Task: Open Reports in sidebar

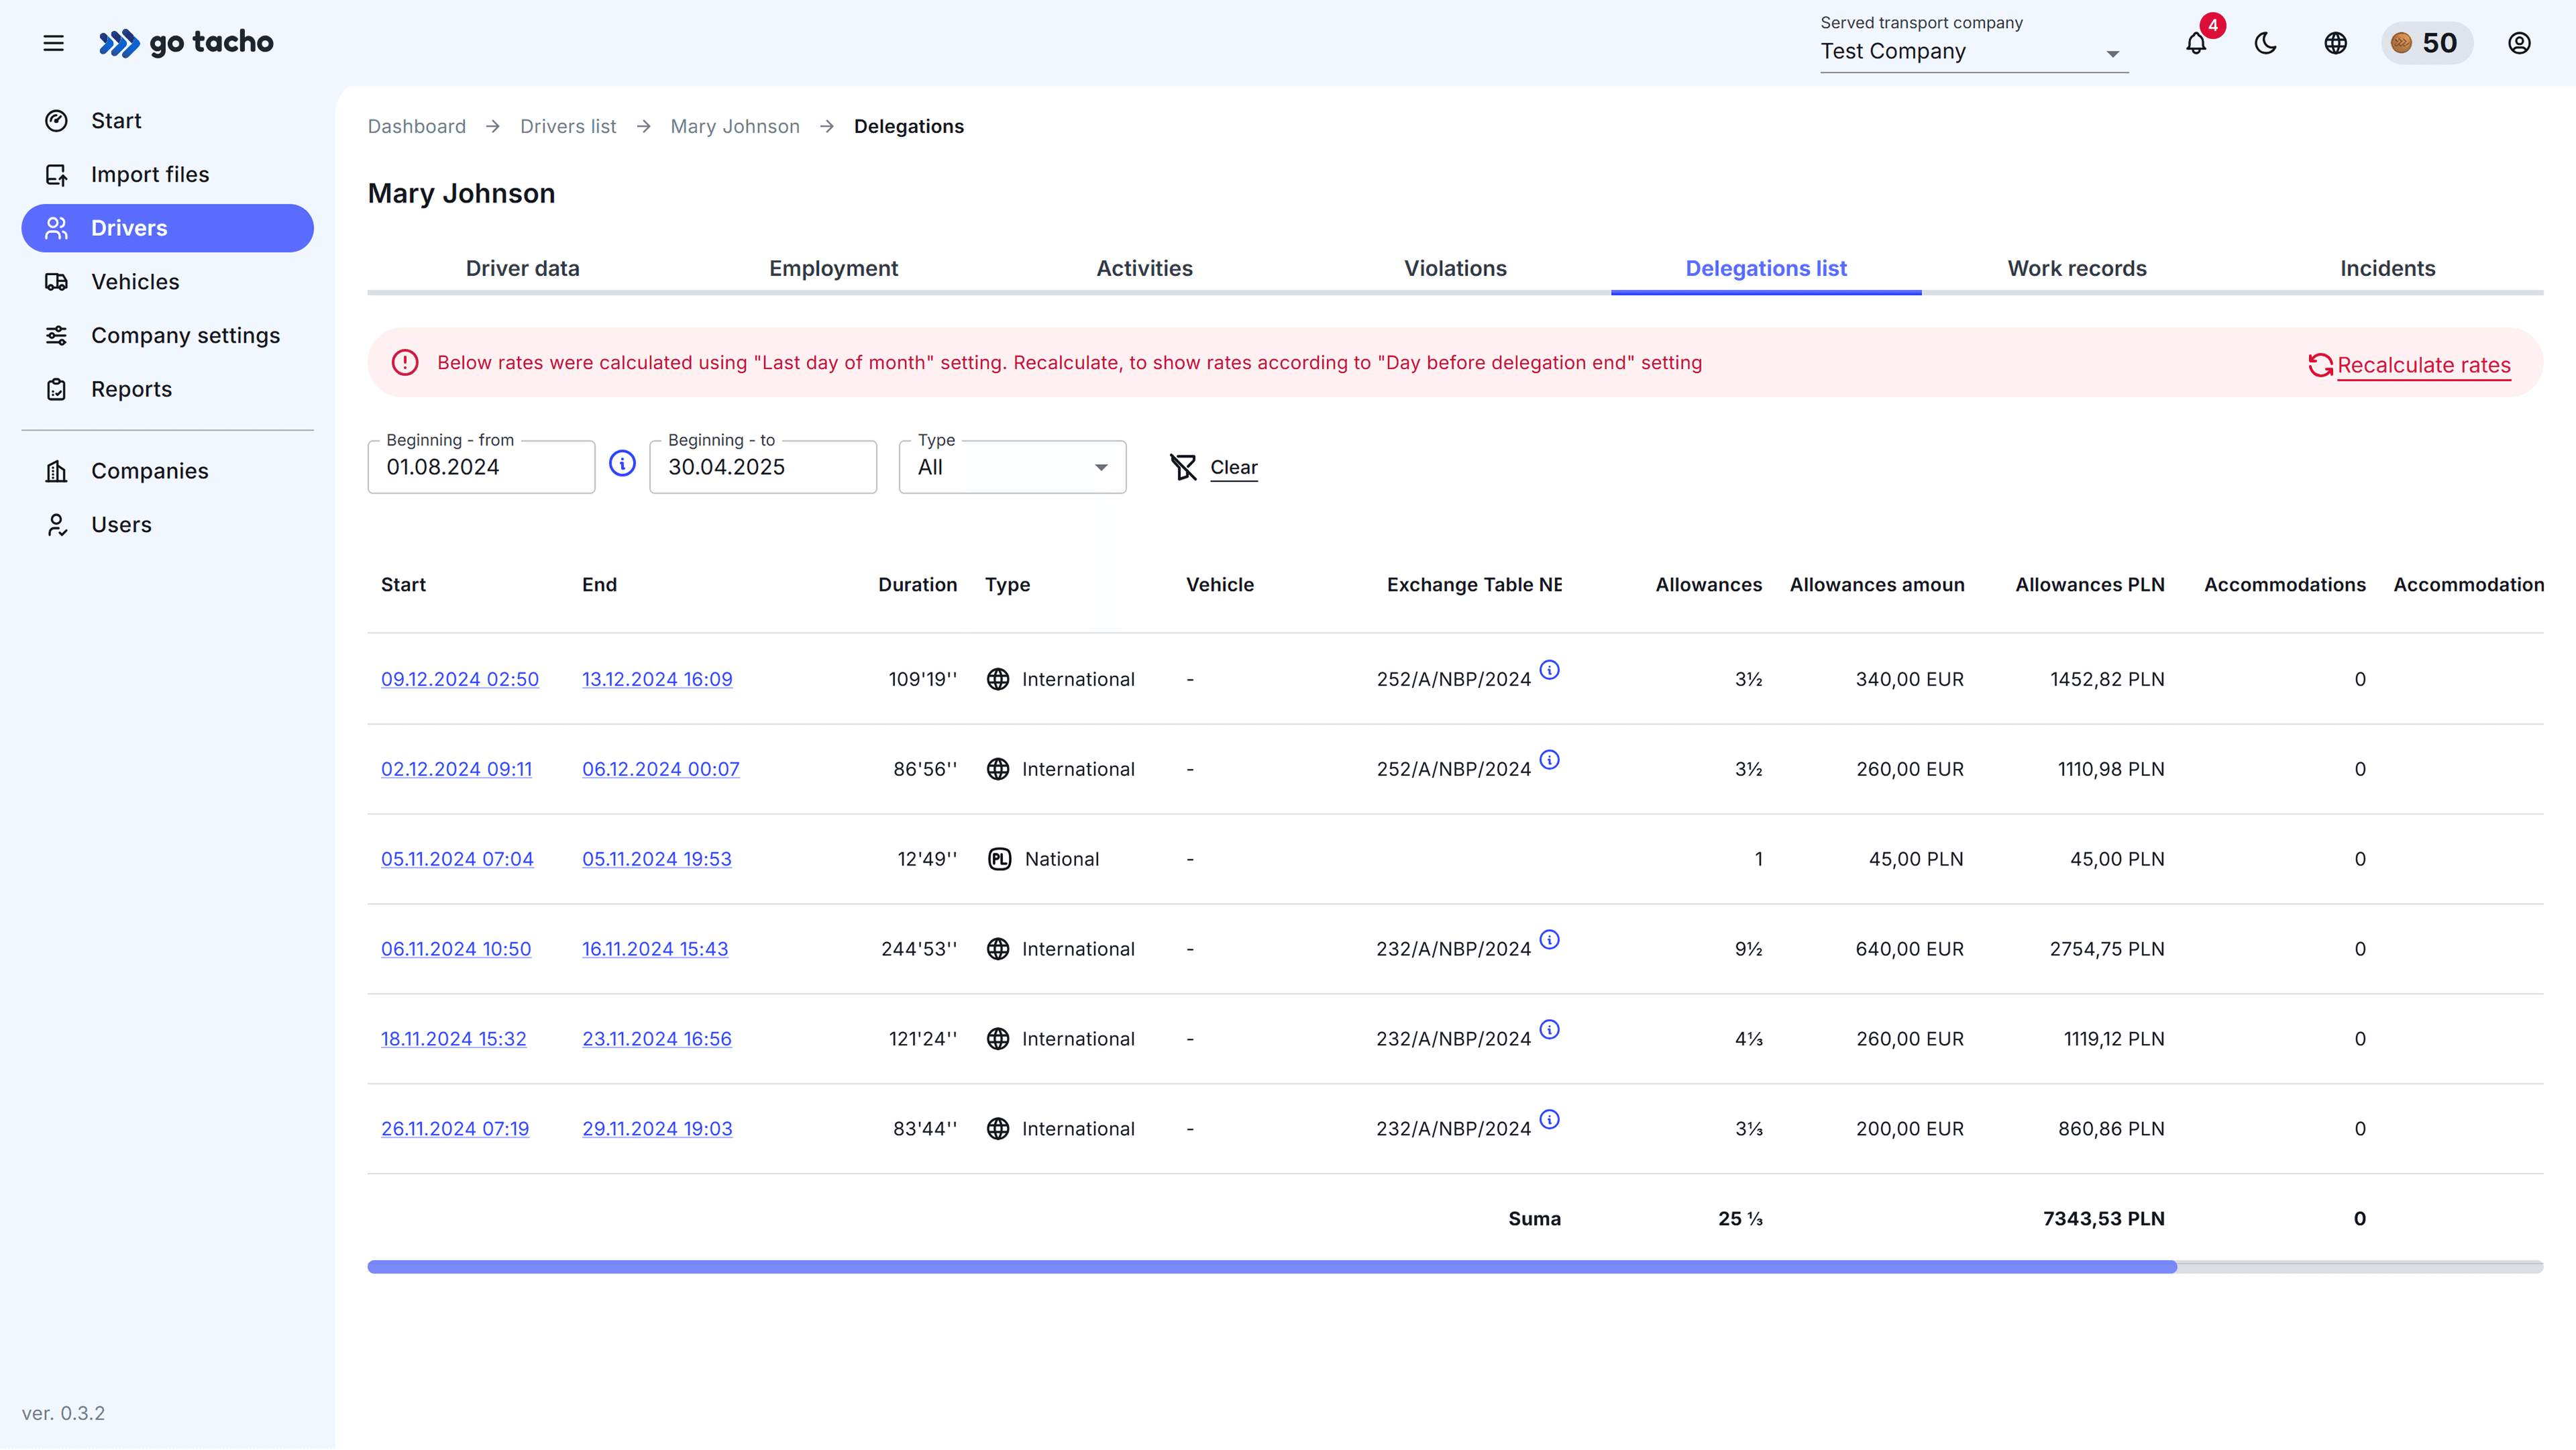Action: tap(168, 390)
